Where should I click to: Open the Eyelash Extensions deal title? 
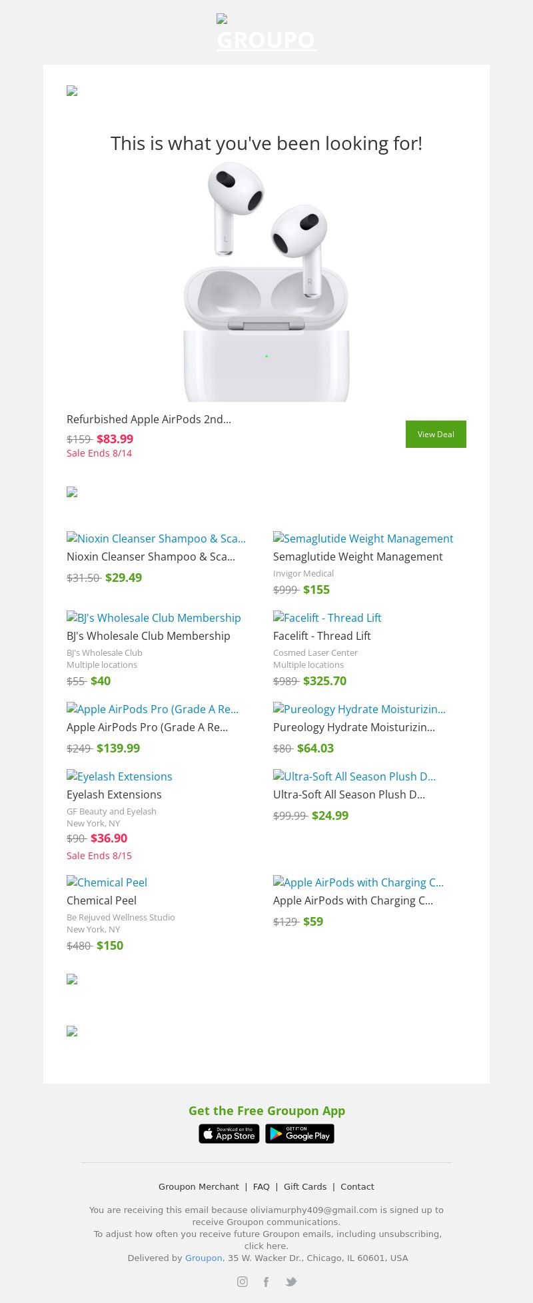pos(114,794)
